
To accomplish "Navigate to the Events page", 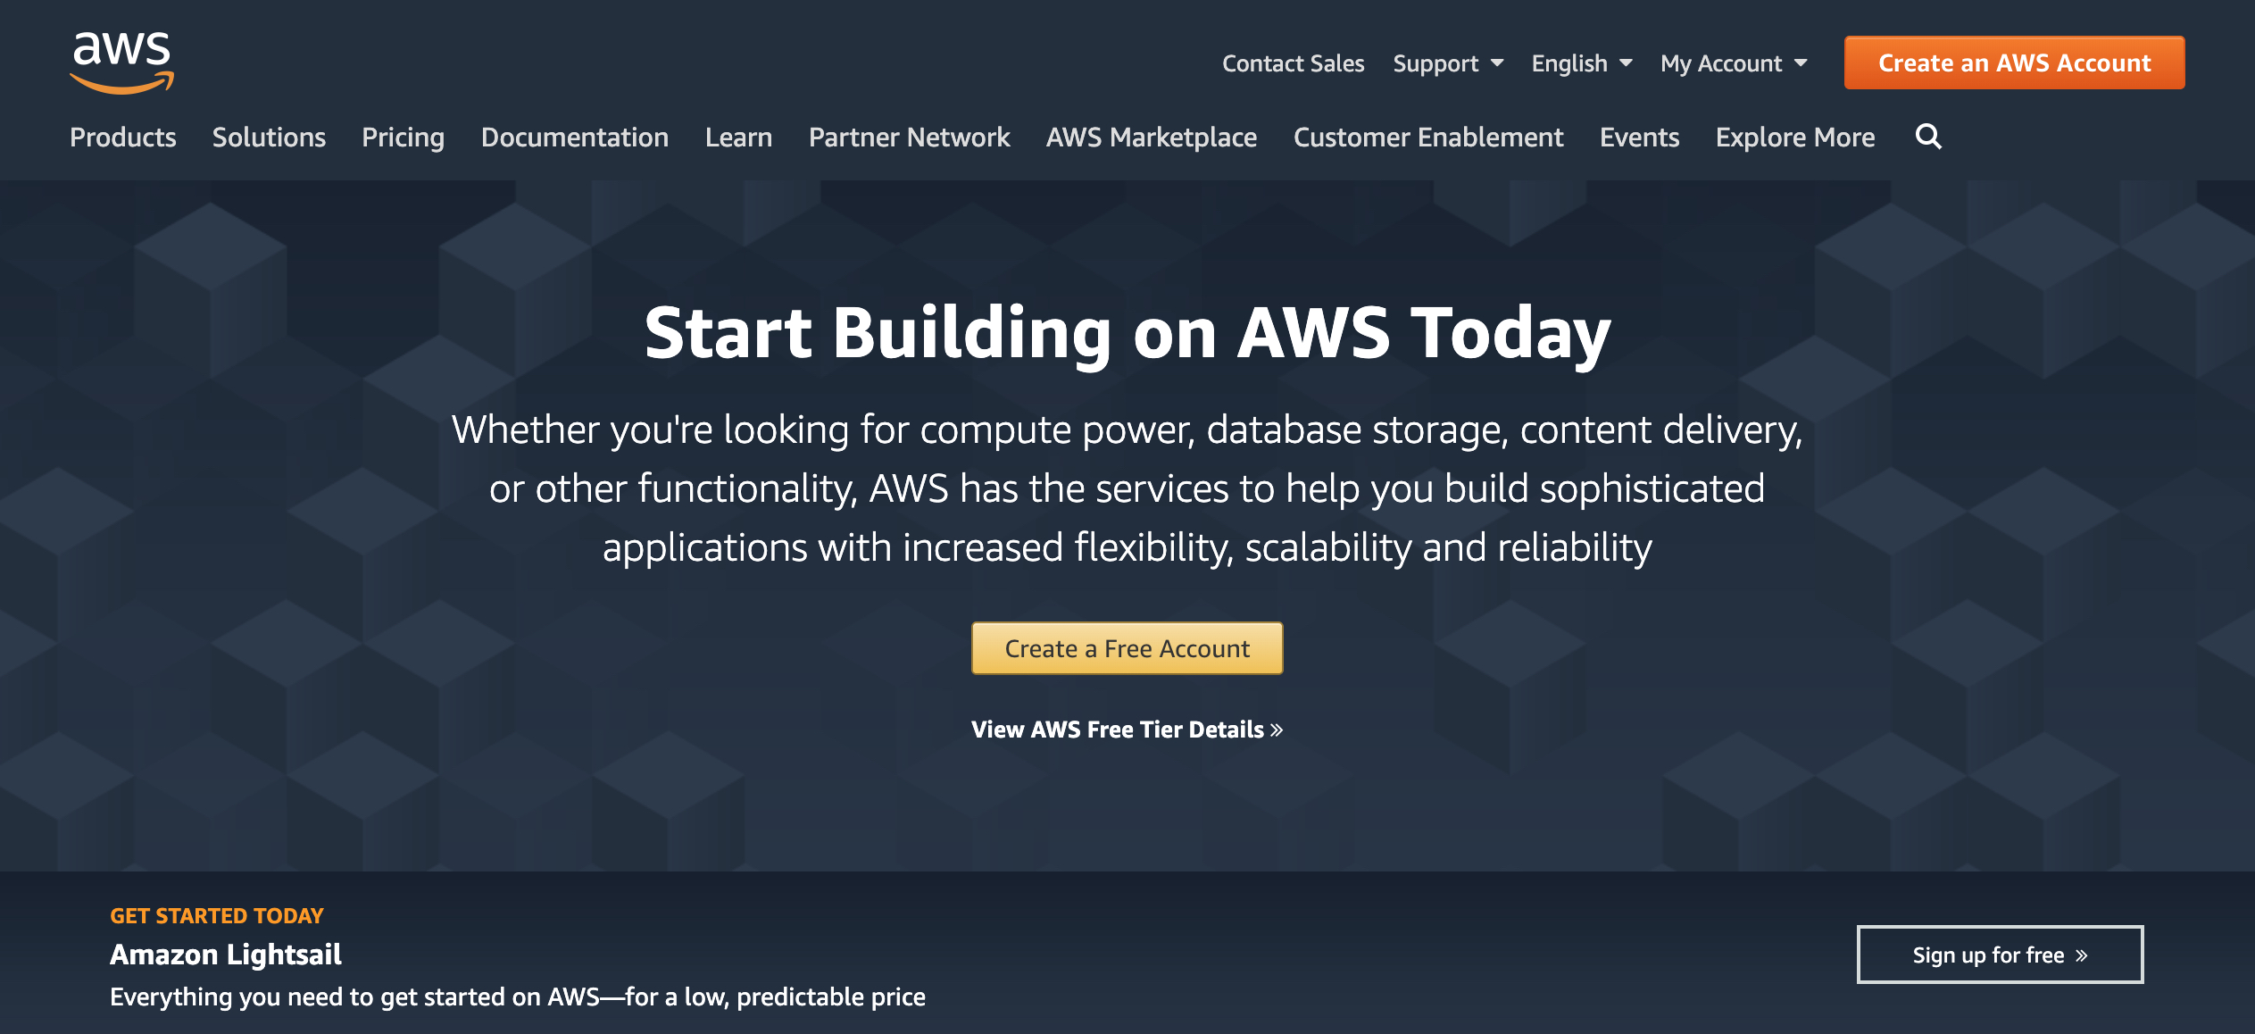I will 1639,137.
